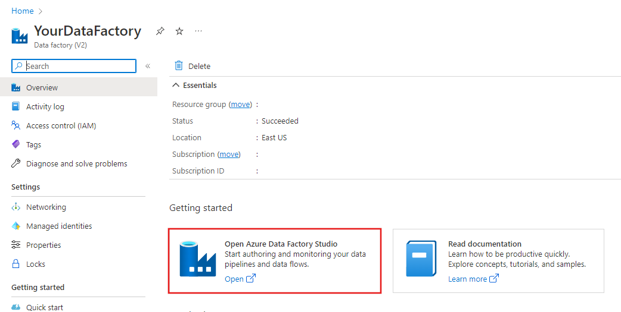This screenshot has height=312, width=621.
Task: Open the Overview menu item
Action: pos(42,87)
